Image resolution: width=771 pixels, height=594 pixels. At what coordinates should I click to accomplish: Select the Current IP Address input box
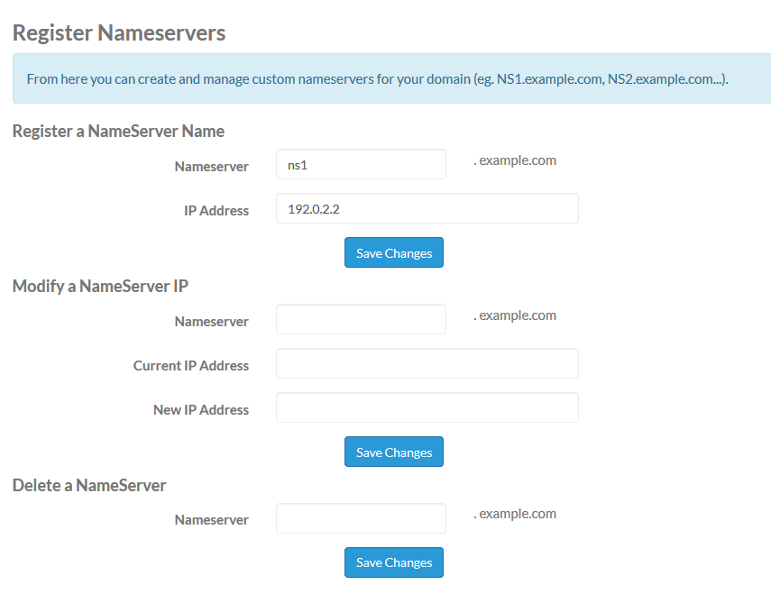coord(427,363)
